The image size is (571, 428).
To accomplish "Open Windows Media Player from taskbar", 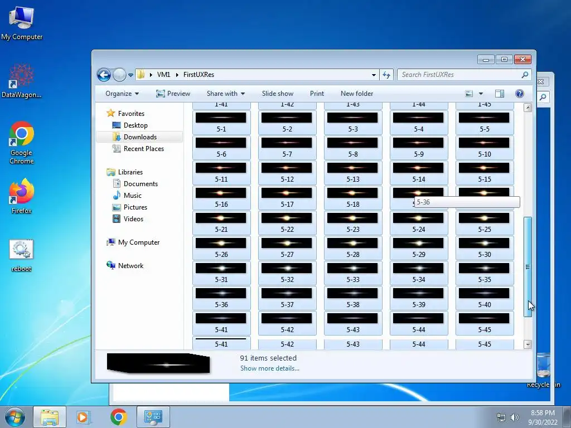I will point(83,417).
